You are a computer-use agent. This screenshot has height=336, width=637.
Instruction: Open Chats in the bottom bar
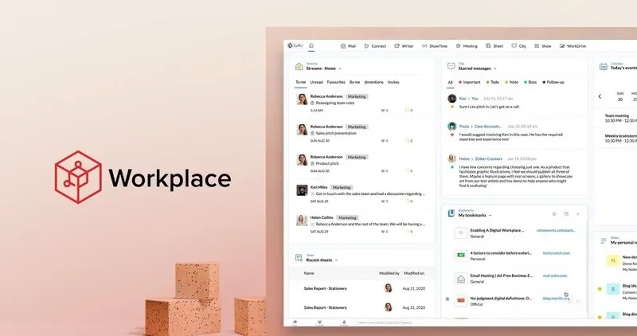pos(295,323)
